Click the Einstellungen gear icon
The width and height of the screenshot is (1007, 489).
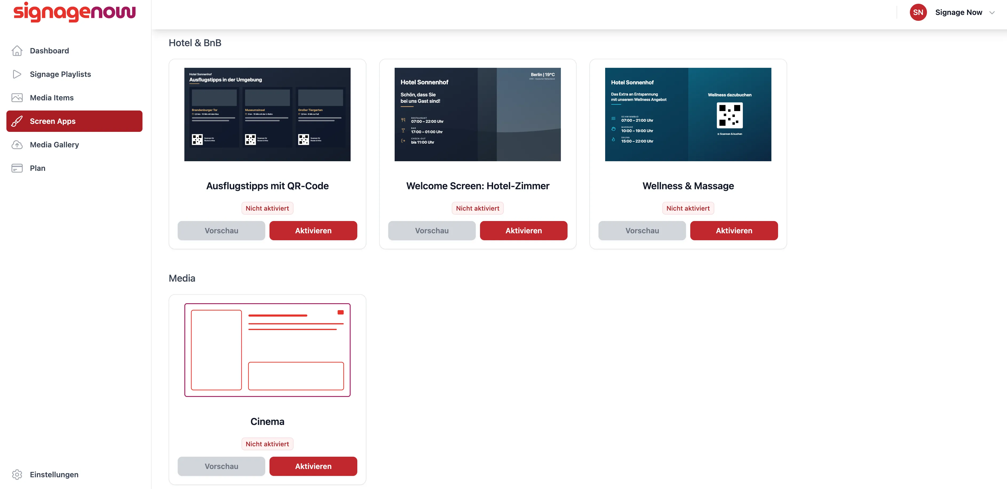click(x=17, y=475)
